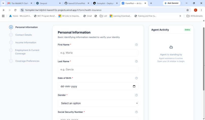Open Last Name help icon

pos(136,61)
